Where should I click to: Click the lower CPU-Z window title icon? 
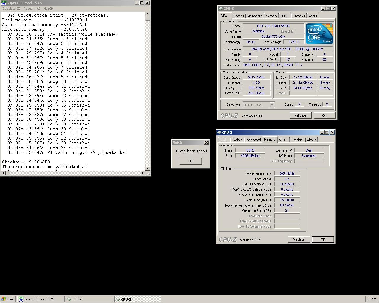(x=219, y=133)
